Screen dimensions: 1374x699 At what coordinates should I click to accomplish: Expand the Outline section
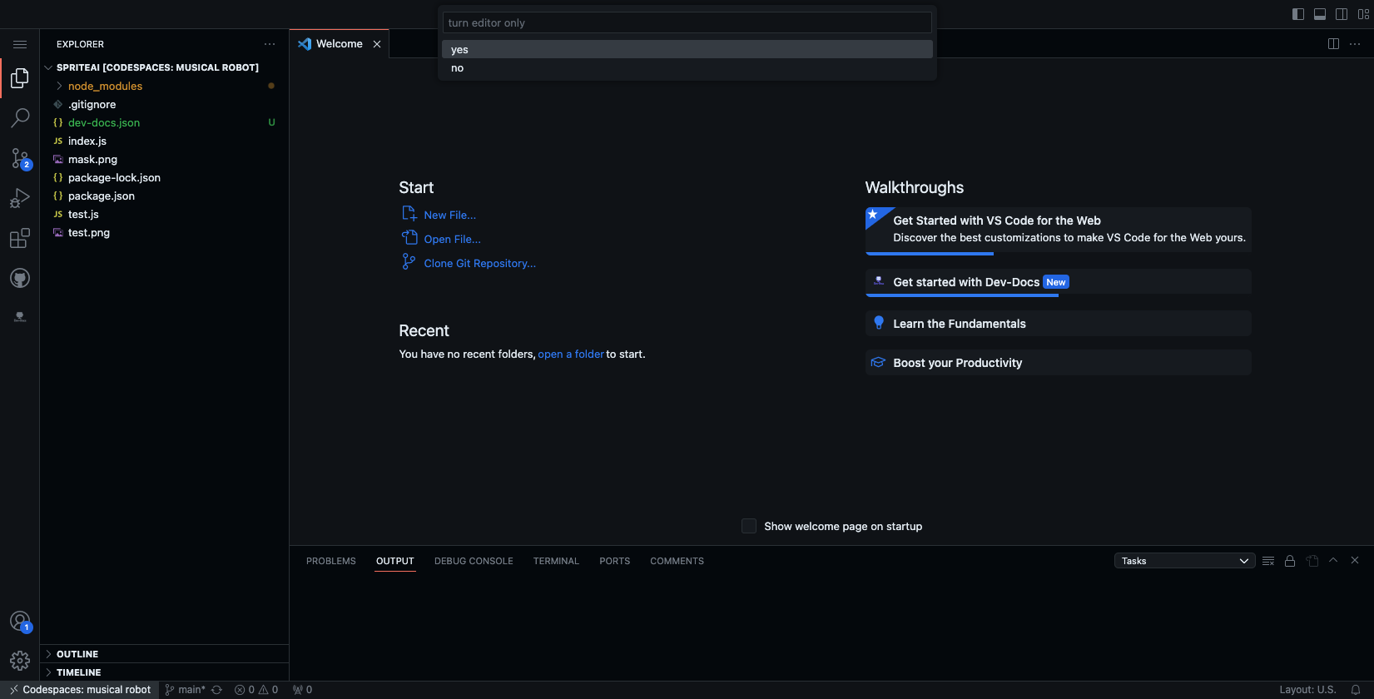tap(77, 654)
